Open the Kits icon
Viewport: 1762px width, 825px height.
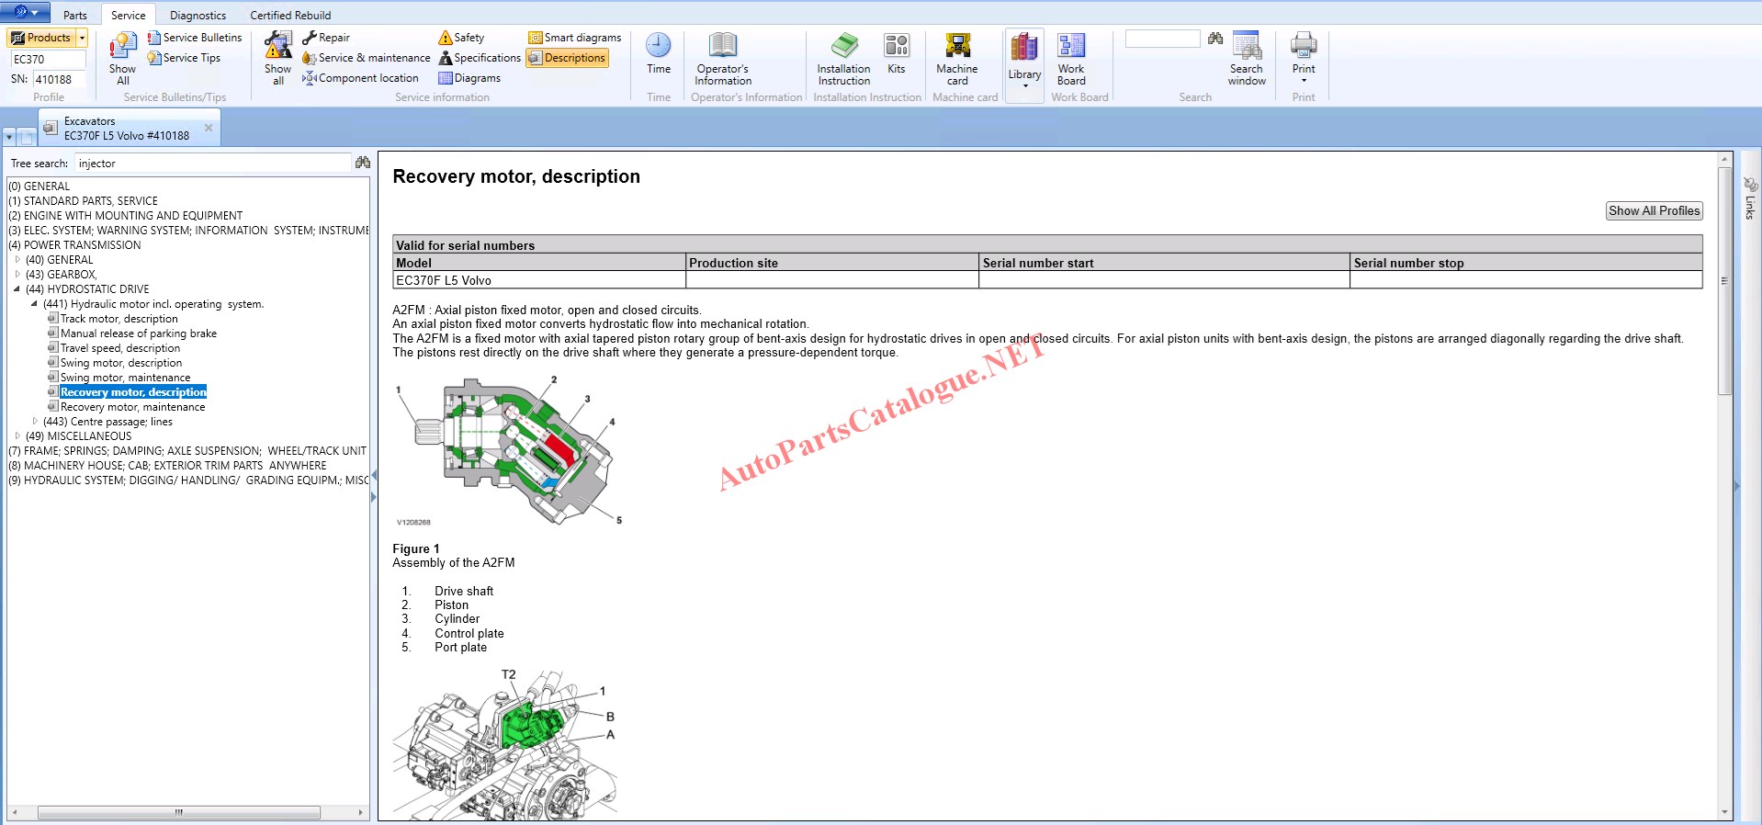pyautogui.click(x=896, y=46)
